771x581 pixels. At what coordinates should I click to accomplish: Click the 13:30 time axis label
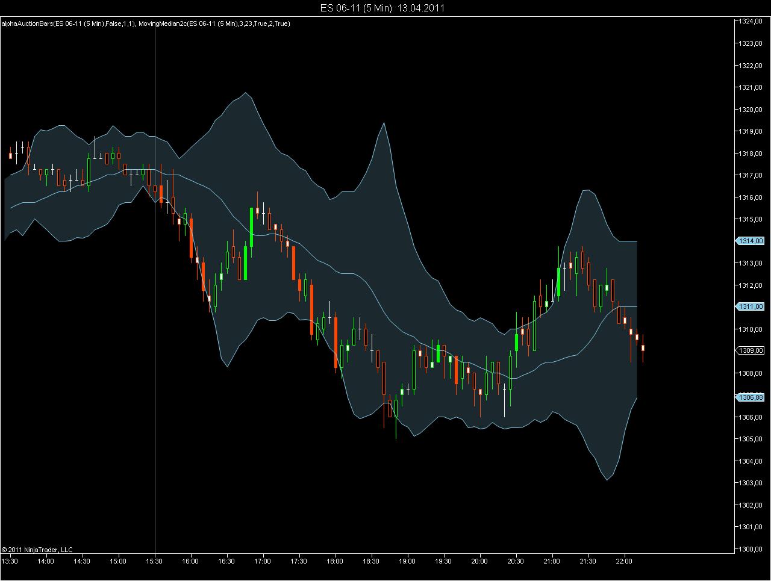(x=10, y=561)
